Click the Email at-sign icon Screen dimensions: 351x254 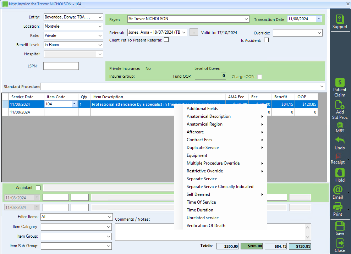point(338,190)
